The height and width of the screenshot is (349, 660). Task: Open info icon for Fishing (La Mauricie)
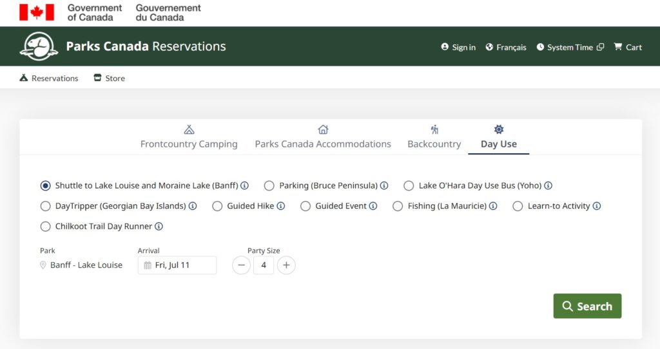(493, 206)
